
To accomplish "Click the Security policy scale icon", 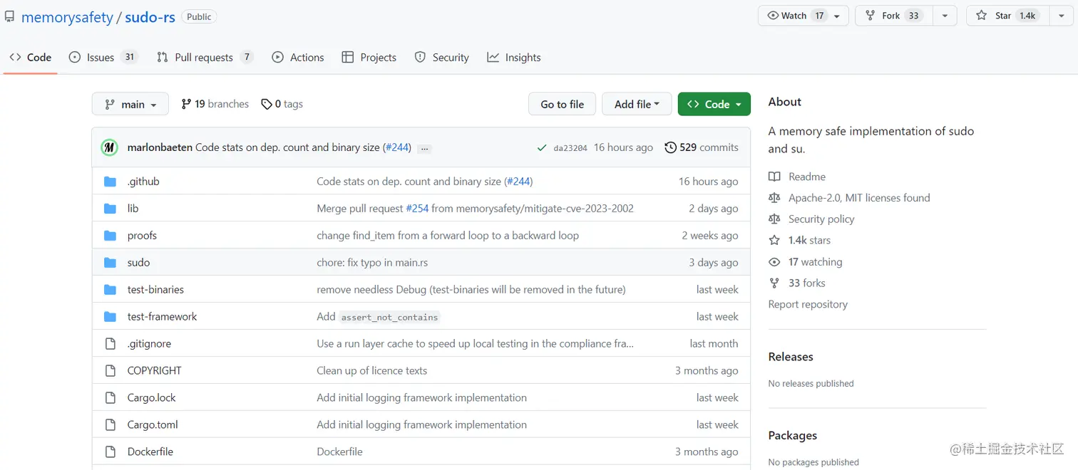I will pos(774,219).
